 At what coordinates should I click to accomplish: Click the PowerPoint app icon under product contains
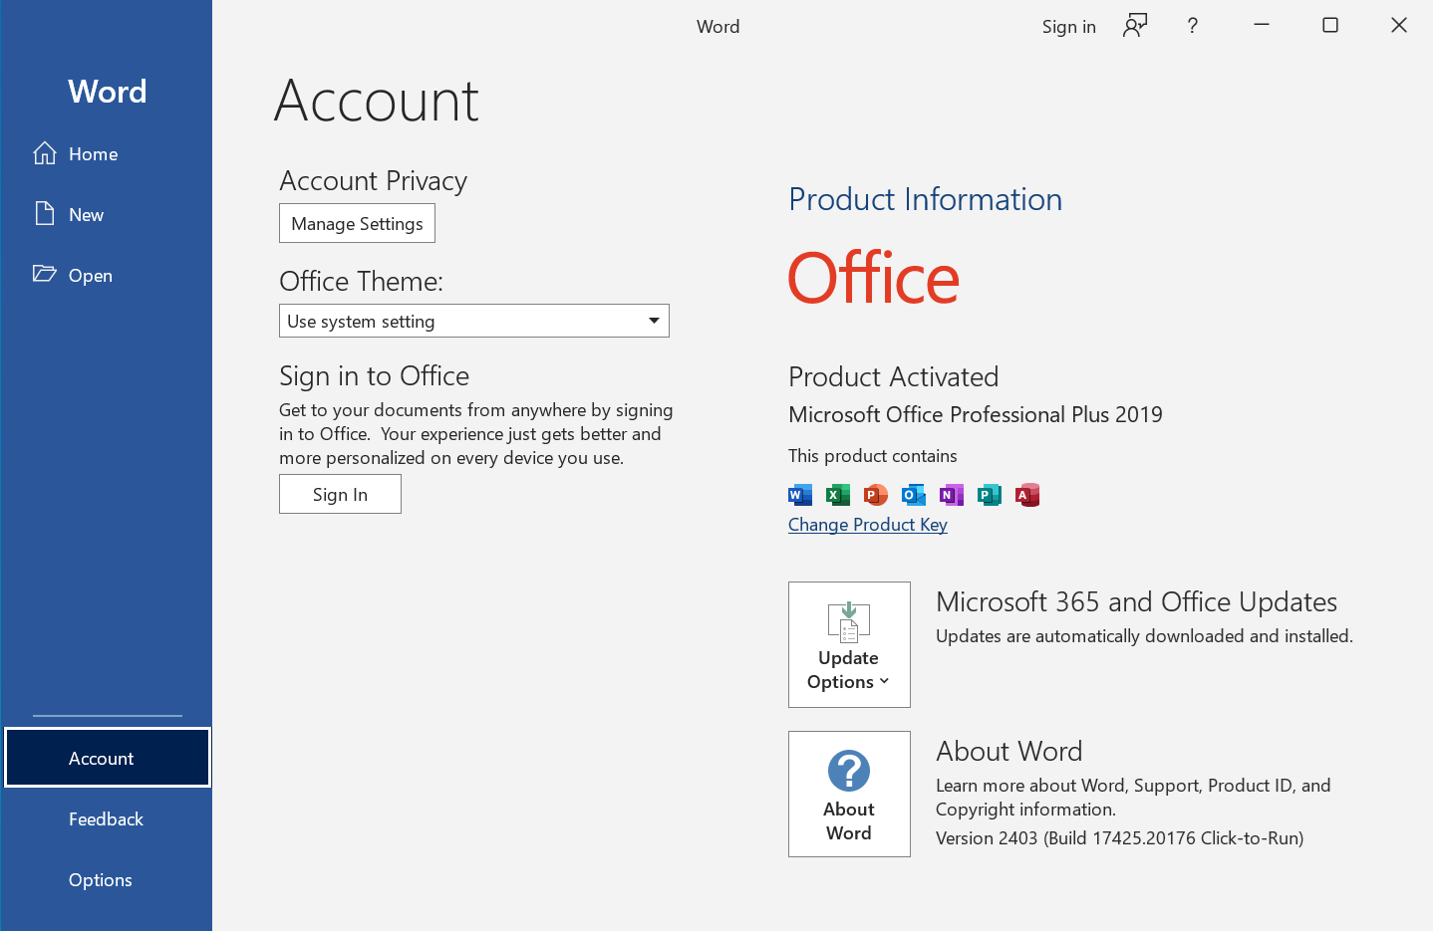pos(876,495)
